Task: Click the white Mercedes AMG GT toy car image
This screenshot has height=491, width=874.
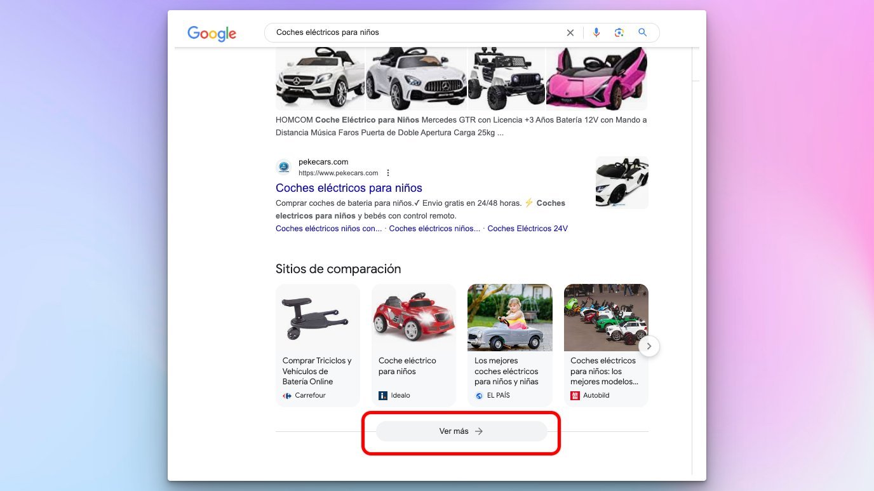Action: click(416, 78)
